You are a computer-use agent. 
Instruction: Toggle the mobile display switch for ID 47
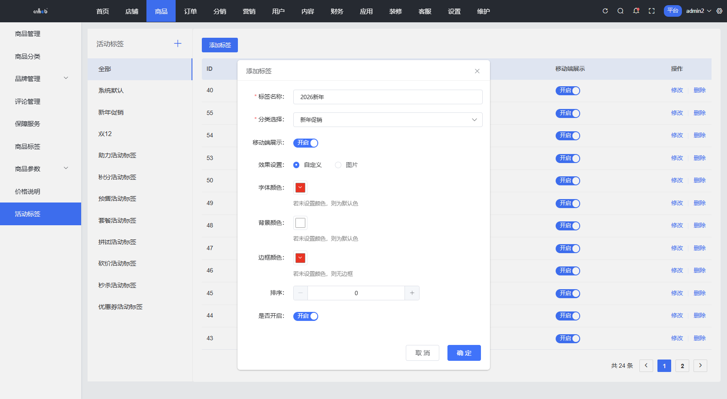(x=568, y=248)
